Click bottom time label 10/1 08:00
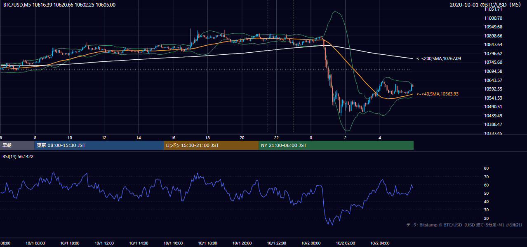This screenshot has width=527, height=247. coord(35,243)
